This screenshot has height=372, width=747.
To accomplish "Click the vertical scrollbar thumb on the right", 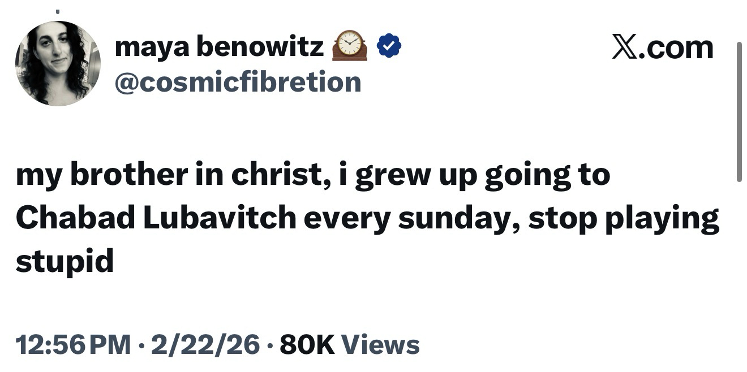I will [739, 112].
